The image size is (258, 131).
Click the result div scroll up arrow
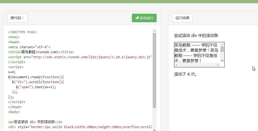[x=222, y=44]
